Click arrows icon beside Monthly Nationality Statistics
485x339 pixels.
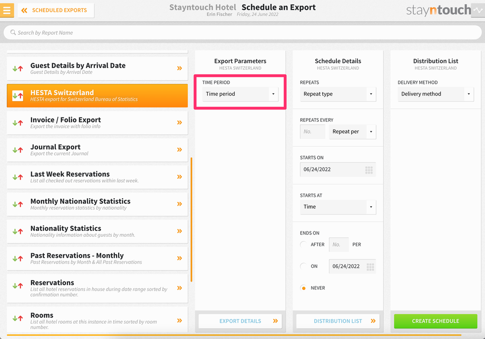click(17, 204)
